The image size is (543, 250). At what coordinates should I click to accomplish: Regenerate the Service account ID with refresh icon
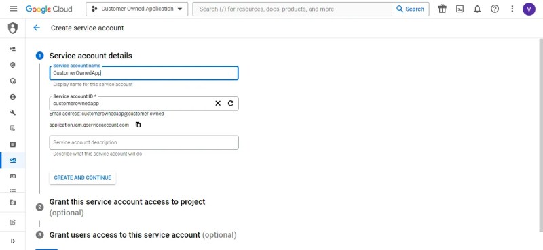click(231, 103)
